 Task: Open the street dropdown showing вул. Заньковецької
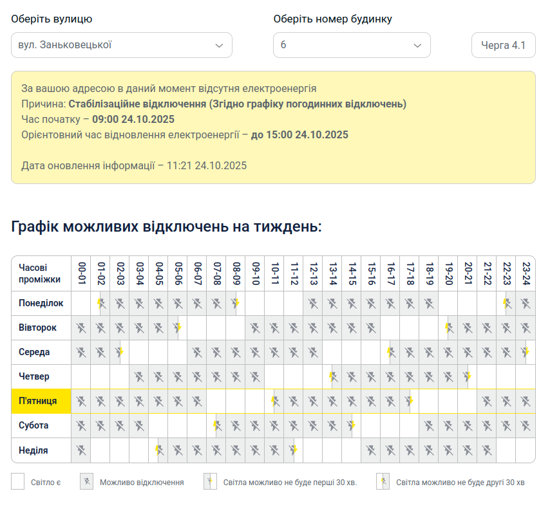tap(121, 45)
